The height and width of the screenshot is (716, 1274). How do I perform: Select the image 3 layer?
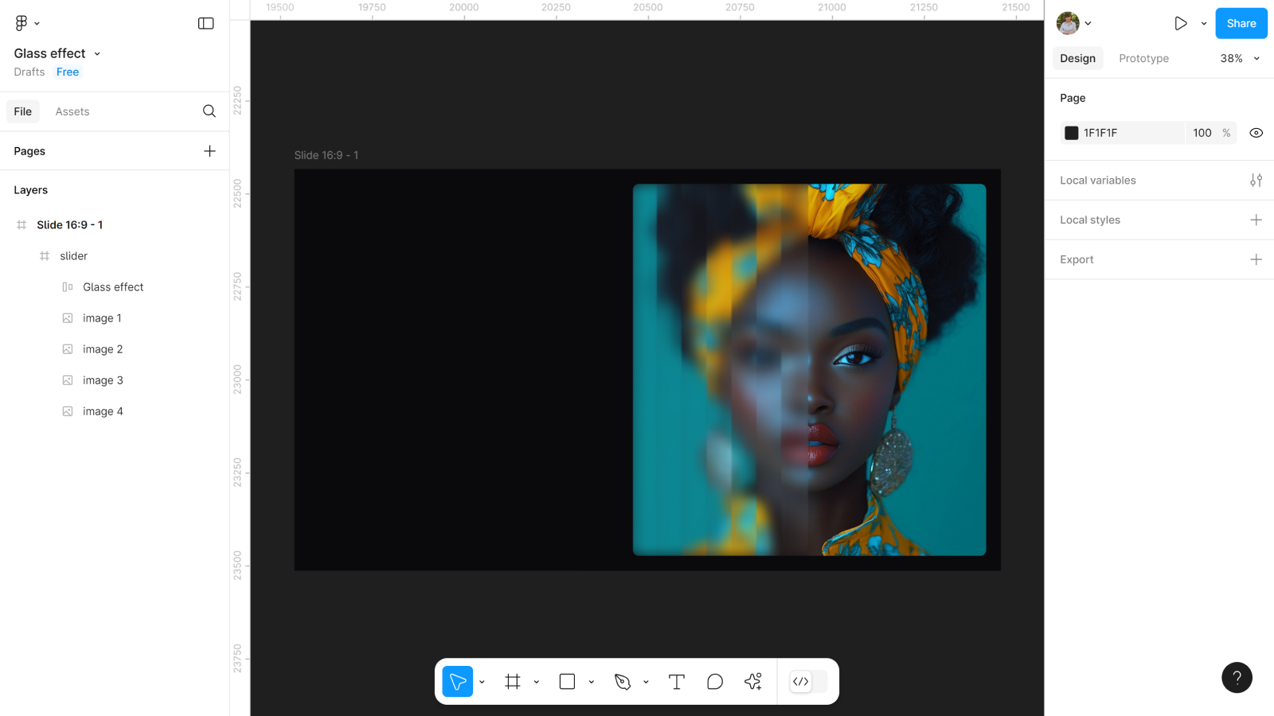[103, 380]
